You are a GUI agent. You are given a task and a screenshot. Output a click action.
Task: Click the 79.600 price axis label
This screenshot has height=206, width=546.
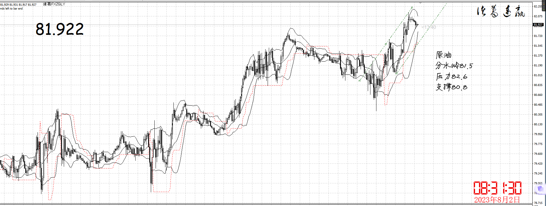[x=538, y=154]
